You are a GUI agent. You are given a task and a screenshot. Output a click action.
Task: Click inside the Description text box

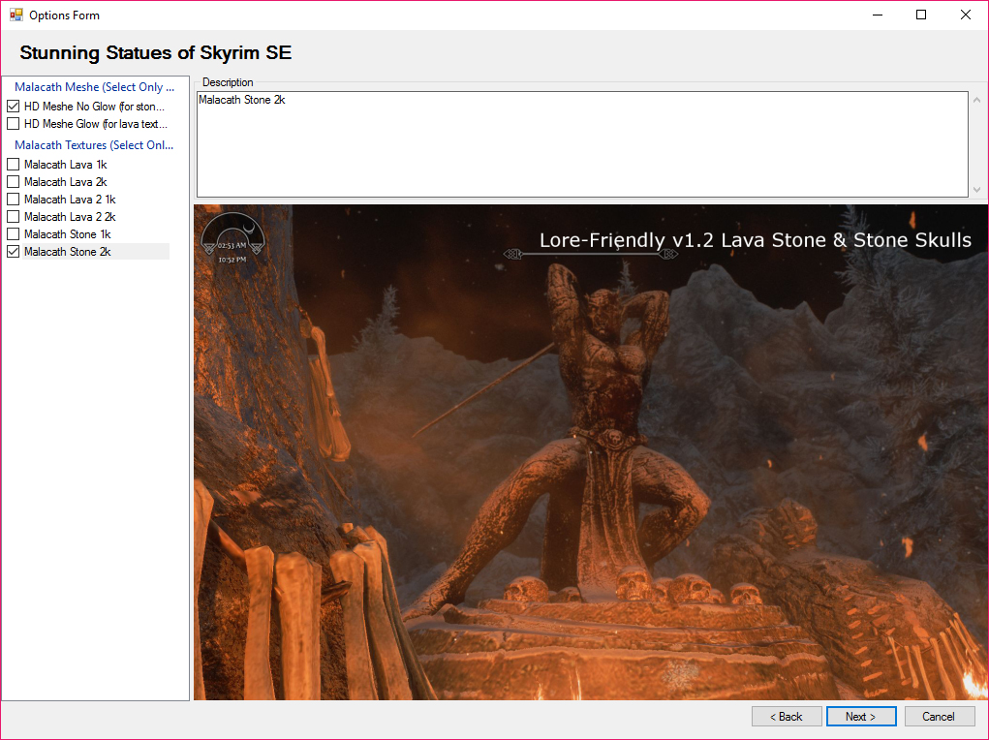(x=582, y=144)
